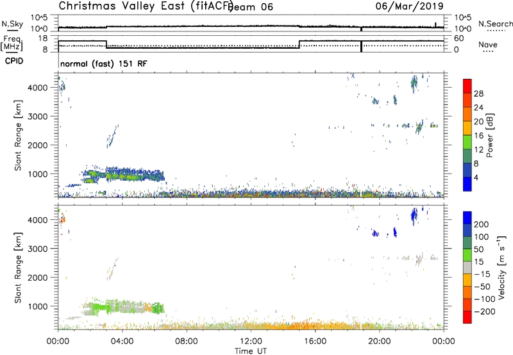The image size is (513, 355).
Task: Select the 'N.Sky' axis label
Action: coord(12,24)
